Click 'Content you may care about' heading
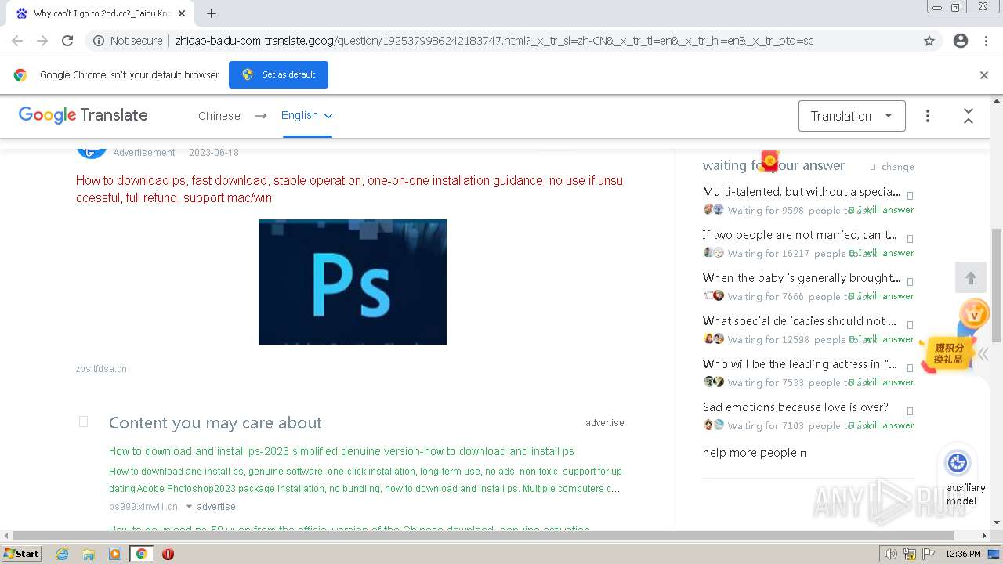The image size is (1003, 564). tap(215, 423)
